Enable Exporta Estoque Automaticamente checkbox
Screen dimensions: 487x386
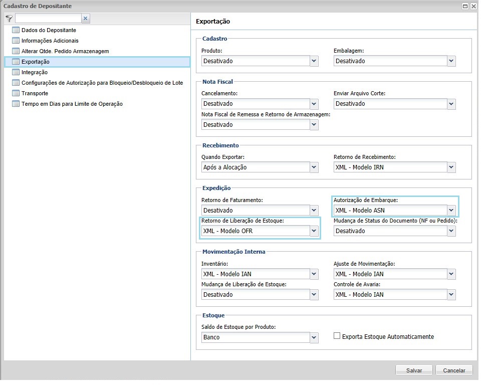[337, 336]
